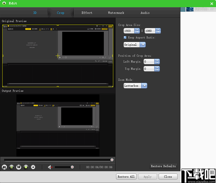Decrease Top Margin value
216x183 pixels.
click(157, 70)
